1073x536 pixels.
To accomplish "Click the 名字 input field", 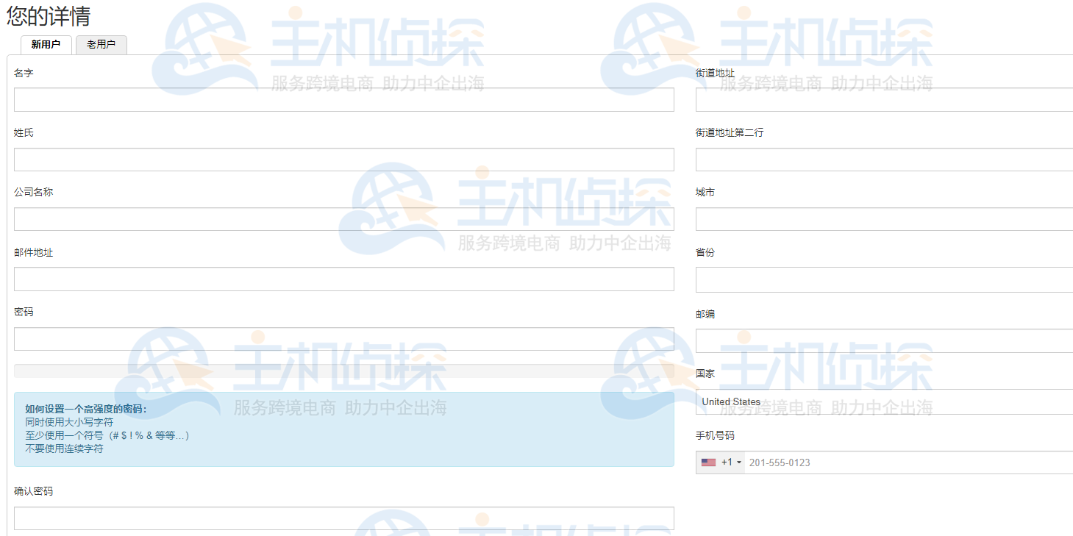I will click(343, 99).
